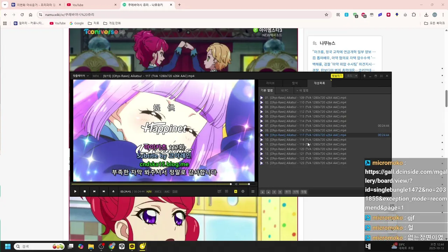Open Chrome downloads icon
The image size is (448, 252).
[x=426, y=15]
